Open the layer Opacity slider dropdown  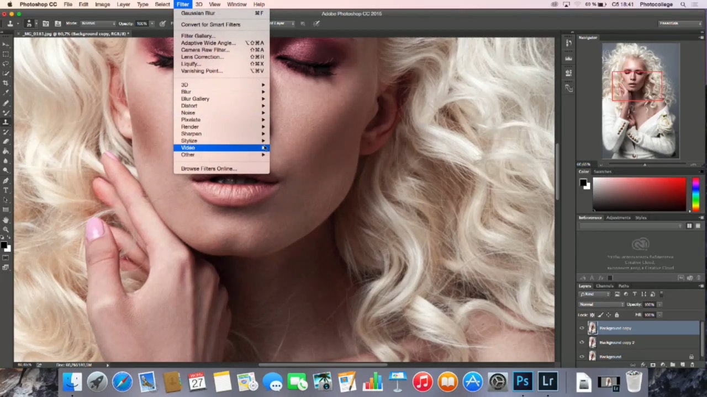[659, 304]
